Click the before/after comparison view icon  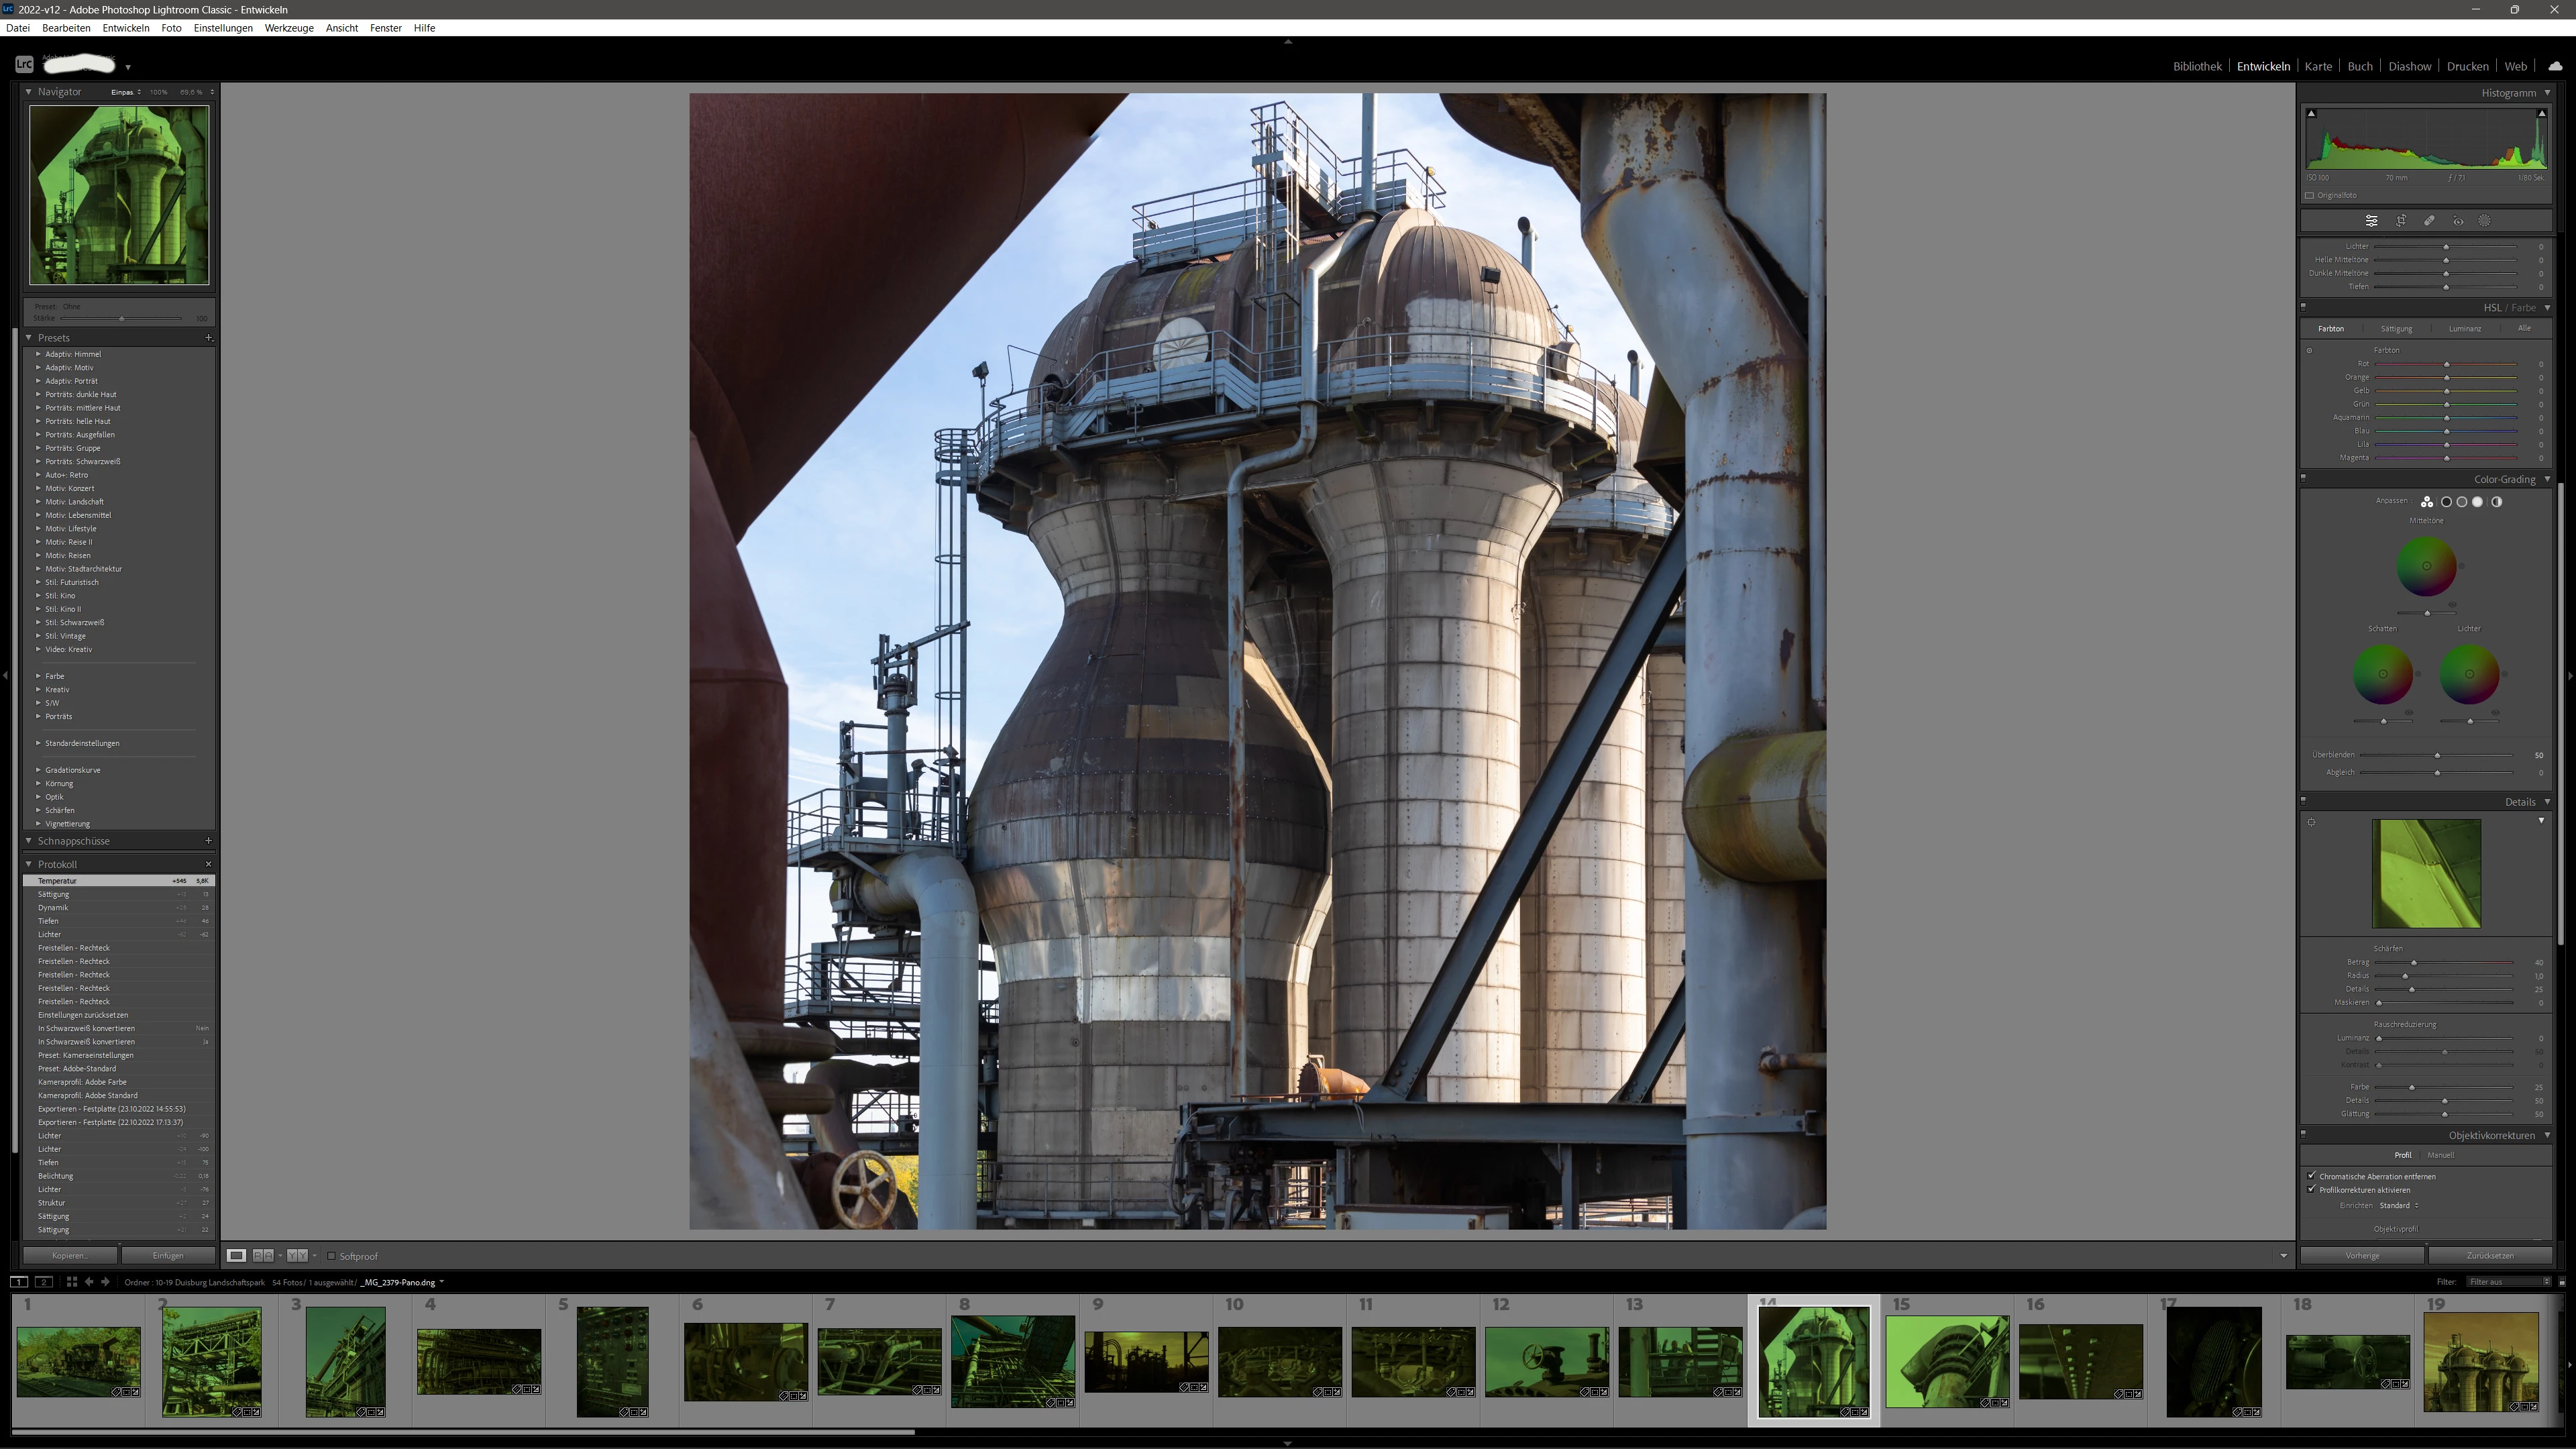click(x=263, y=1255)
